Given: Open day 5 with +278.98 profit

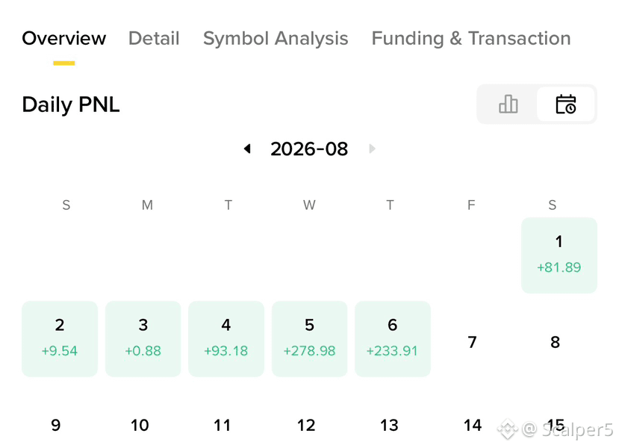Looking at the screenshot, I should coord(309,339).
